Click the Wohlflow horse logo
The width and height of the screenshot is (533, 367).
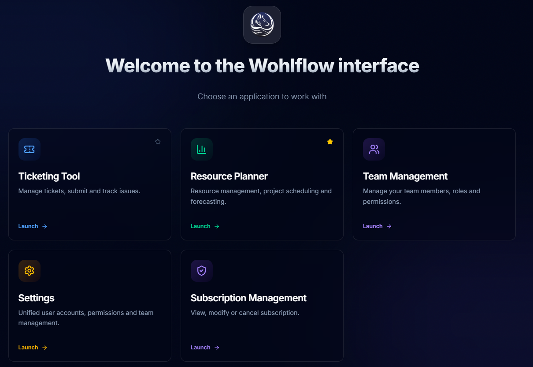tap(262, 25)
